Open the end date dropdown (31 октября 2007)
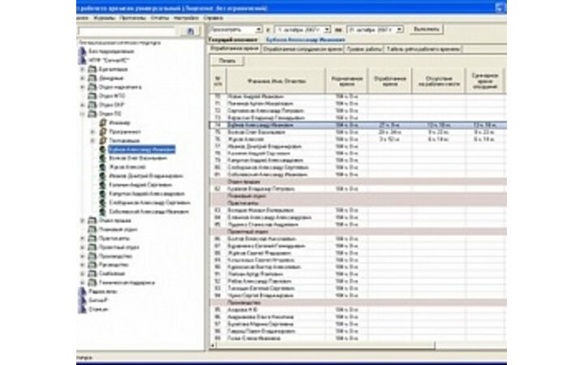The image size is (584, 365). [x=399, y=29]
